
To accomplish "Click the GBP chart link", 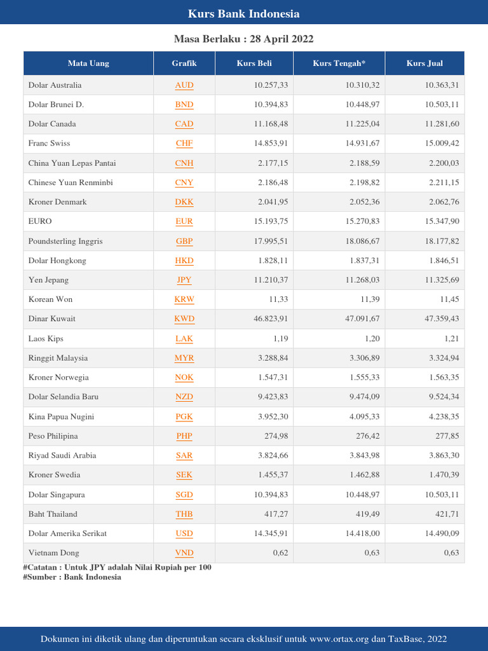I will click(x=184, y=241).
